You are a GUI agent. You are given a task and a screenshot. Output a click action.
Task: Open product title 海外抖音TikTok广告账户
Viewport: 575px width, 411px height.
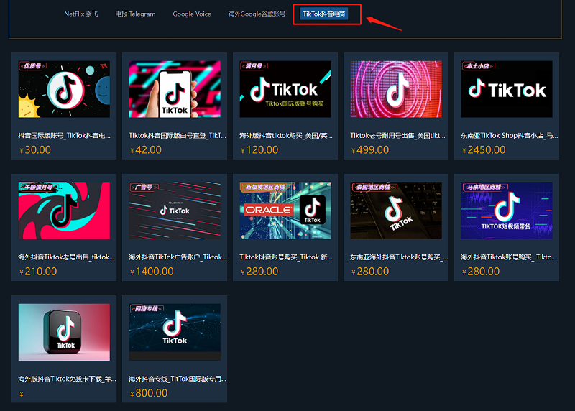(178, 257)
